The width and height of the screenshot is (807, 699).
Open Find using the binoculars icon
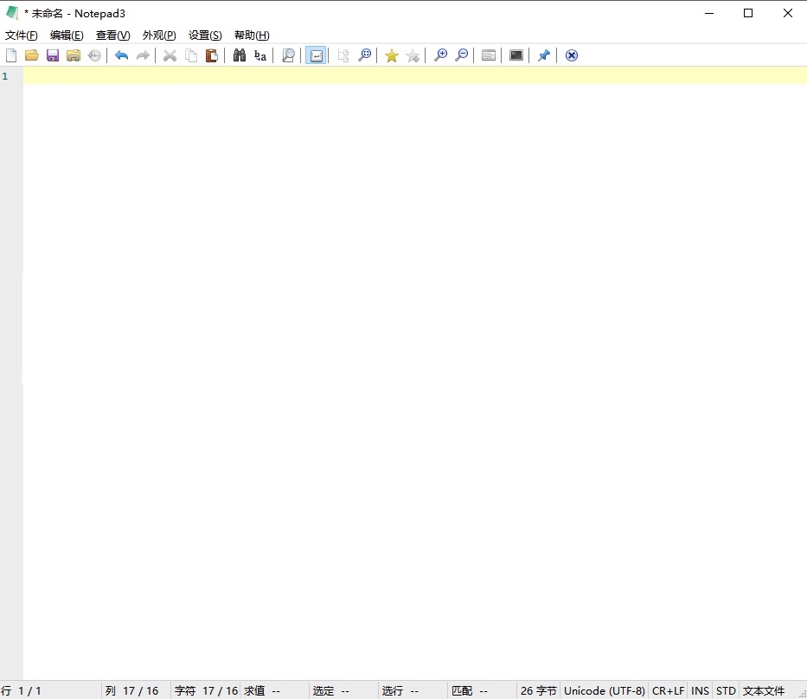tap(239, 55)
